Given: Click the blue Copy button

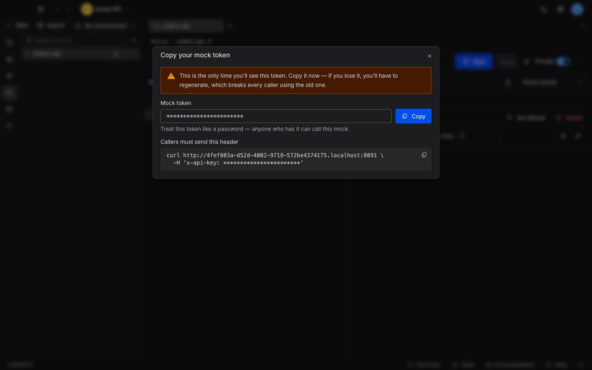Looking at the screenshot, I should pos(413,116).
